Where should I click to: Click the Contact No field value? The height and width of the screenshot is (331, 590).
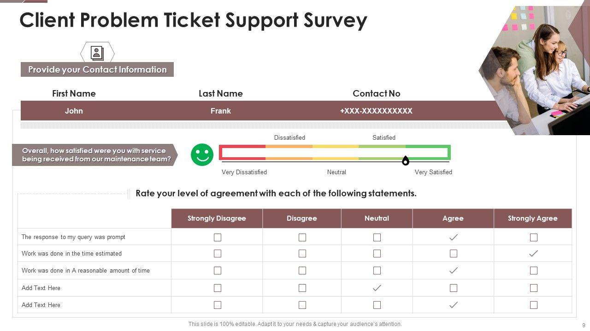pyautogui.click(x=376, y=111)
